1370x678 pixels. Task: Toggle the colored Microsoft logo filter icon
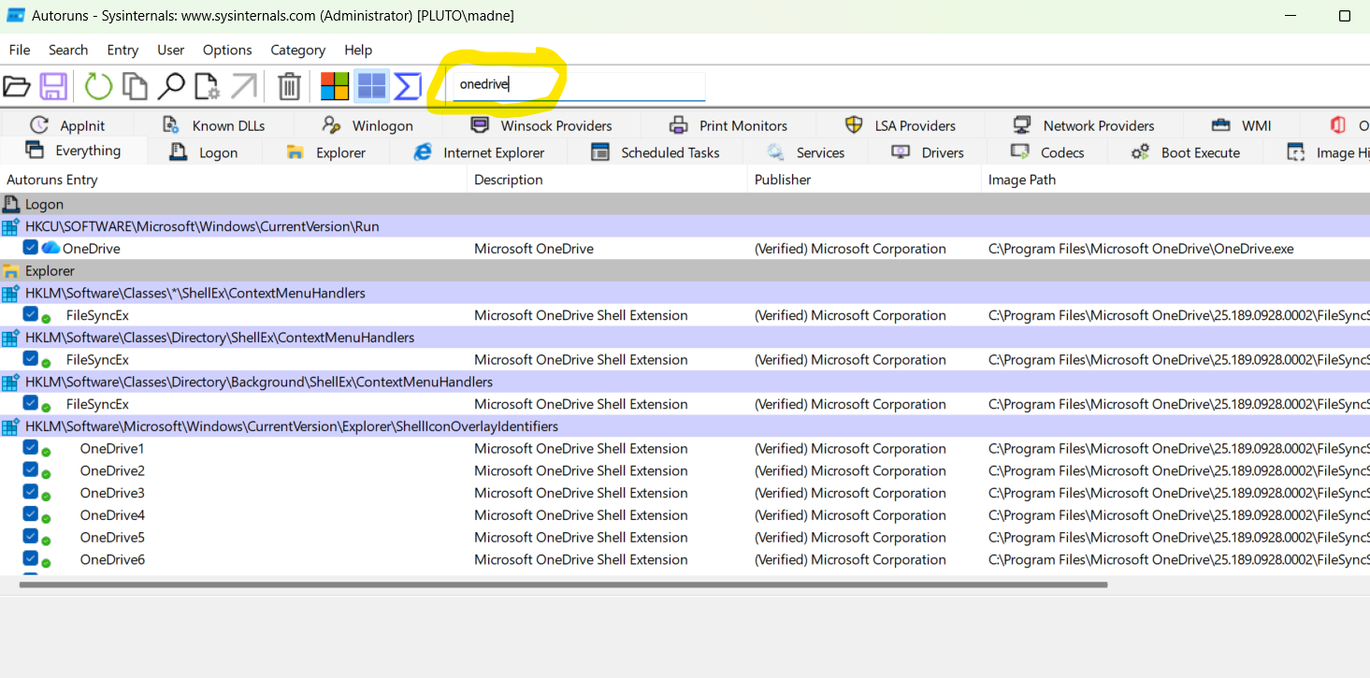(335, 87)
